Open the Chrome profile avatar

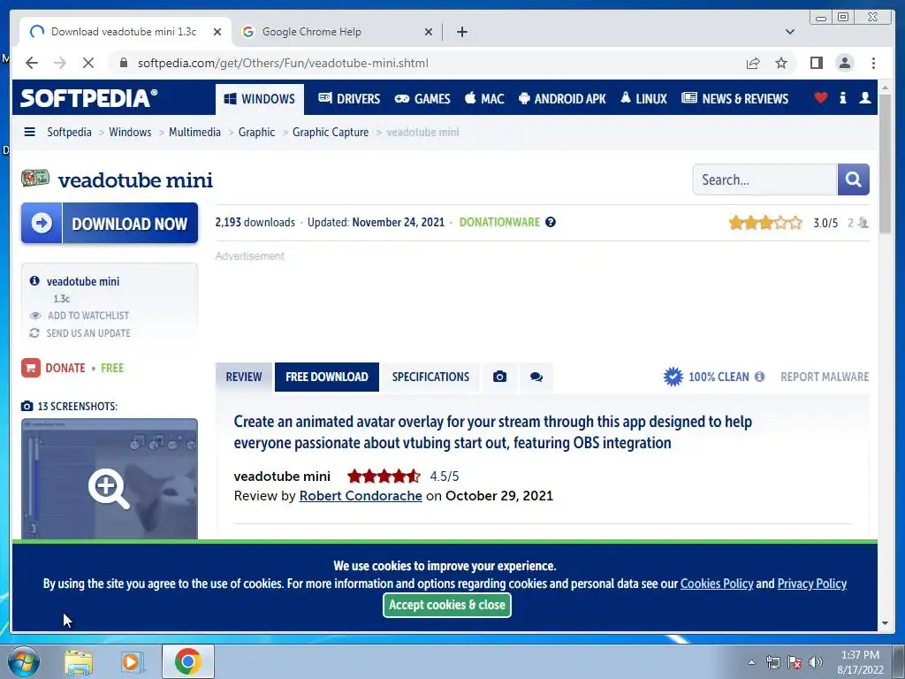(844, 63)
